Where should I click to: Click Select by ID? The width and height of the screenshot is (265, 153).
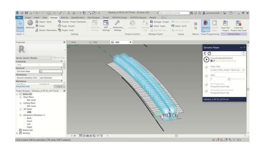pos(179,26)
